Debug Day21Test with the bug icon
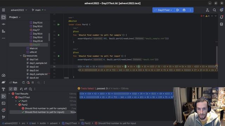 (184, 10)
